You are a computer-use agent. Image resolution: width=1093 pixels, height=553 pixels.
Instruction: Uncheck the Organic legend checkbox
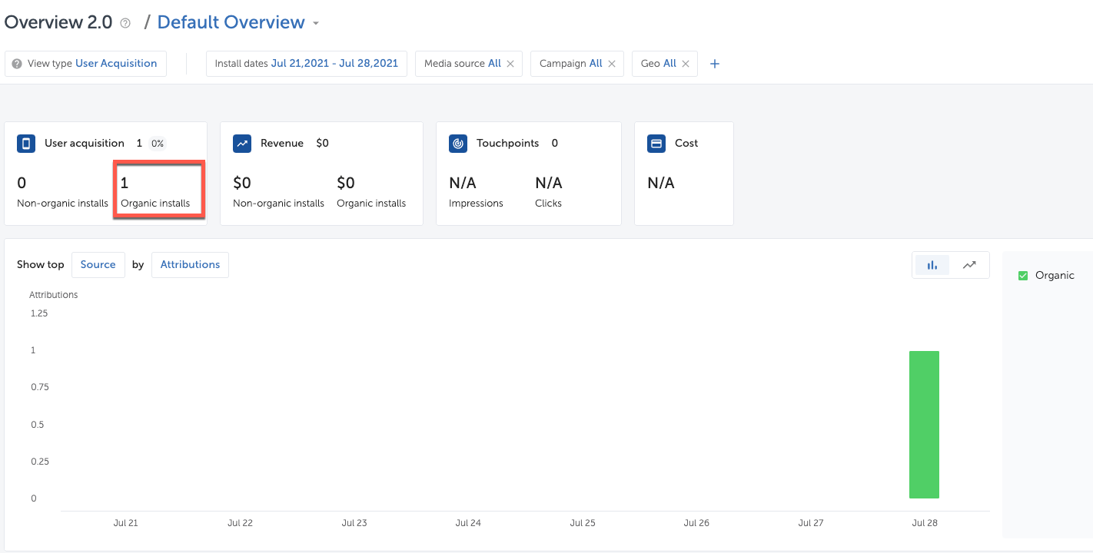[x=1023, y=276]
